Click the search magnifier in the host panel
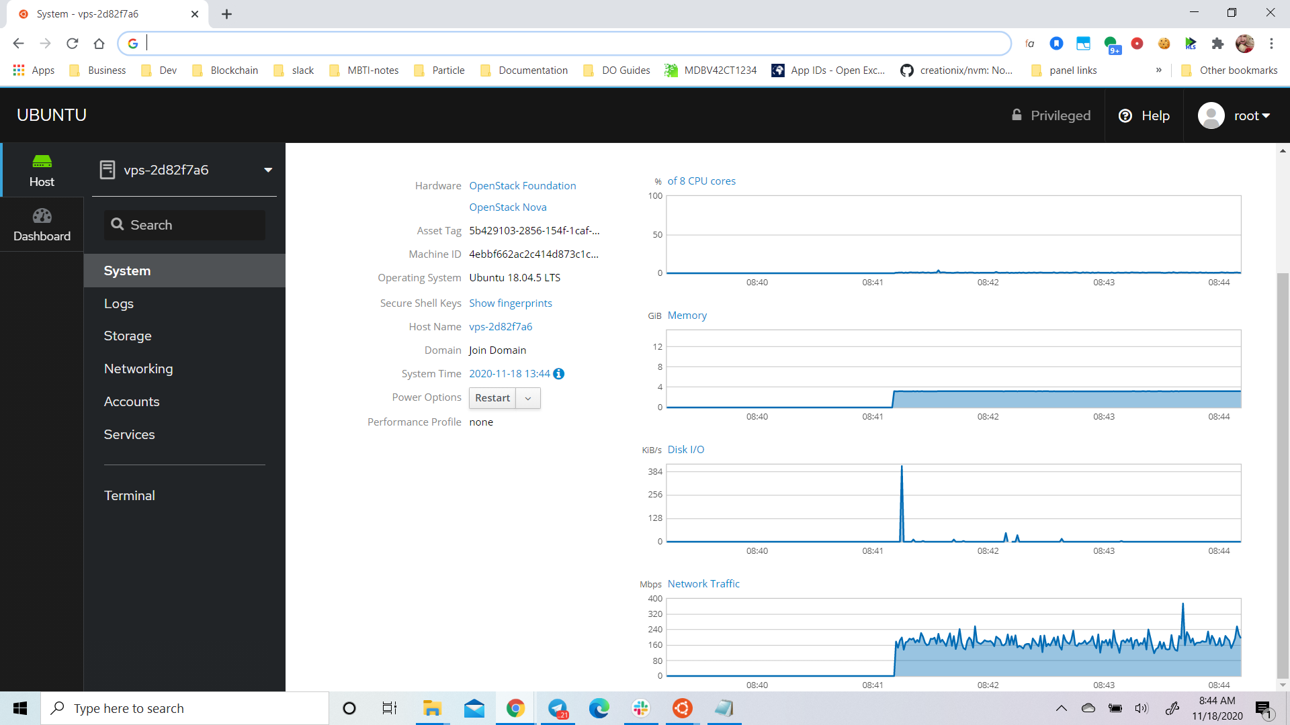This screenshot has height=725, width=1290. [118, 224]
